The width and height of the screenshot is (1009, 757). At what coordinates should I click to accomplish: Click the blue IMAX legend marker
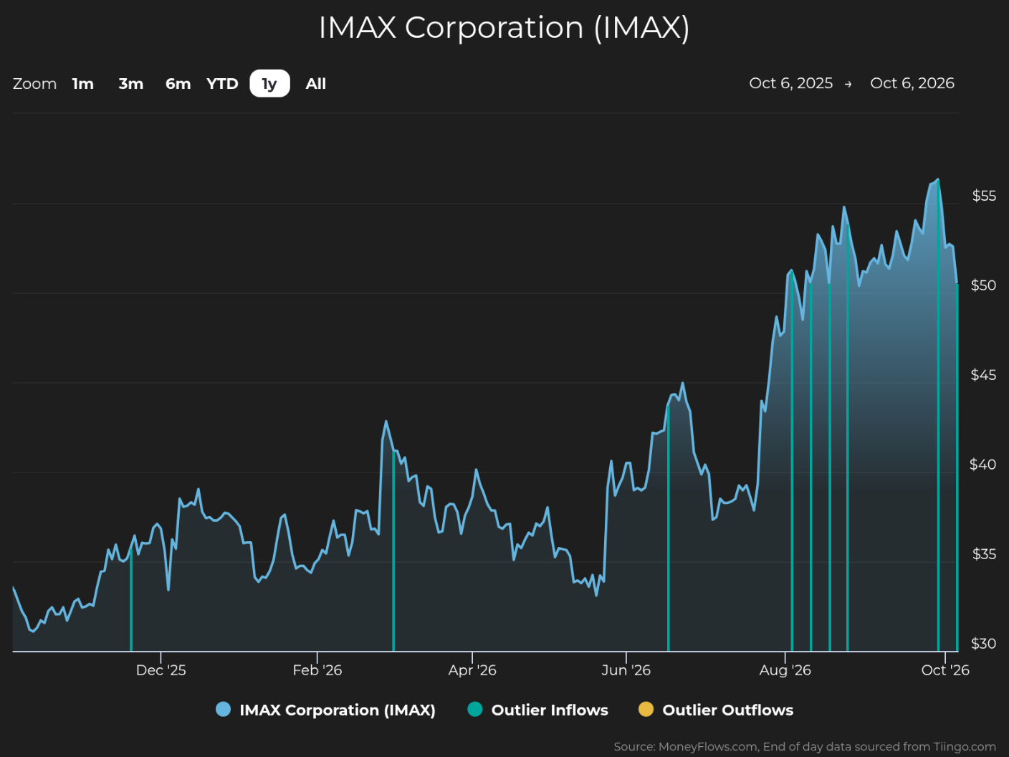tap(224, 710)
